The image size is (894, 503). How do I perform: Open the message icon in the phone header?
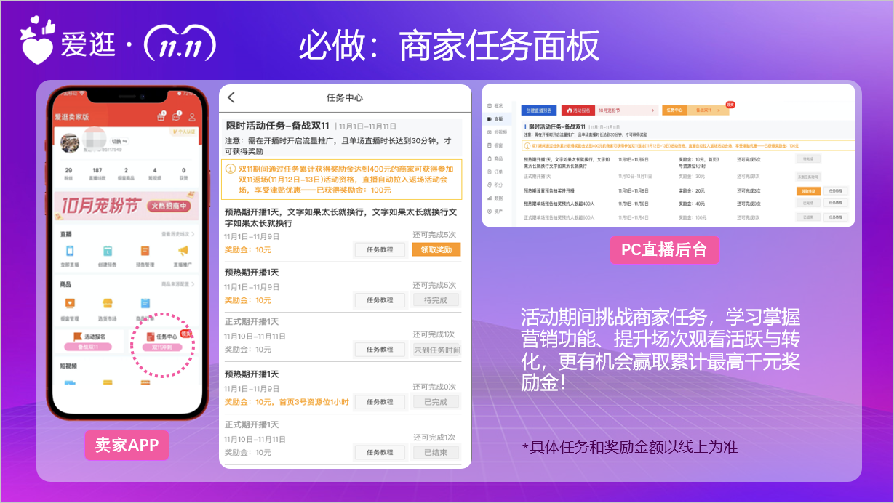click(x=177, y=117)
